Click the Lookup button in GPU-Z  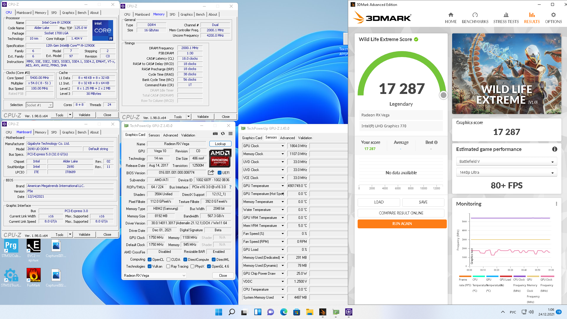(x=220, y=144)
